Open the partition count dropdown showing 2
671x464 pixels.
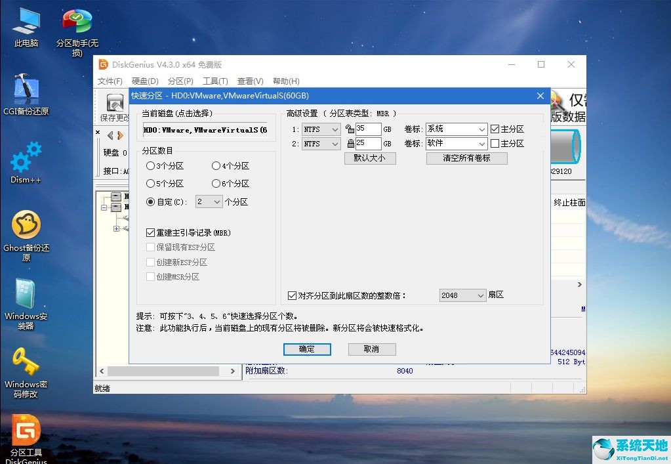(208, 201)
